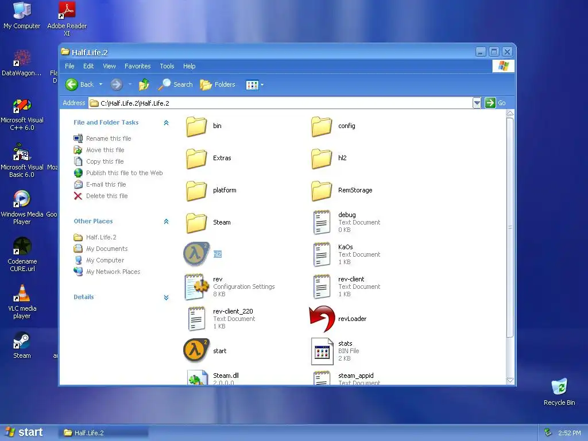Screen dimensions: 588x441
Task: Click the Up folder toolbar icon
Action: click(144, 84)
